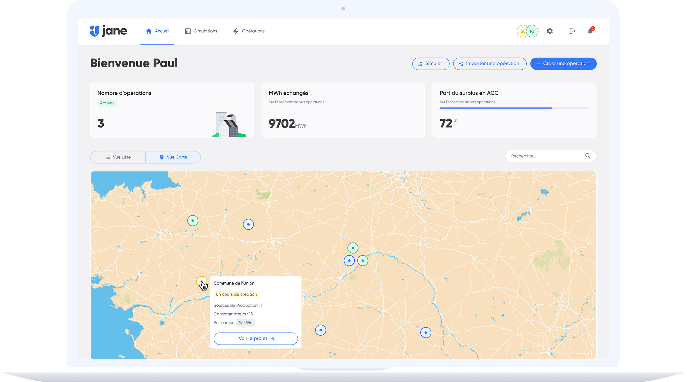Open the notifications bell
Image resolution: width=687 pixels, height=382 pixels.
tap(590, 31)
